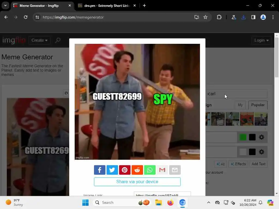Open the Effects button
This screenshot has height=209, width=279.
point(238,164)
